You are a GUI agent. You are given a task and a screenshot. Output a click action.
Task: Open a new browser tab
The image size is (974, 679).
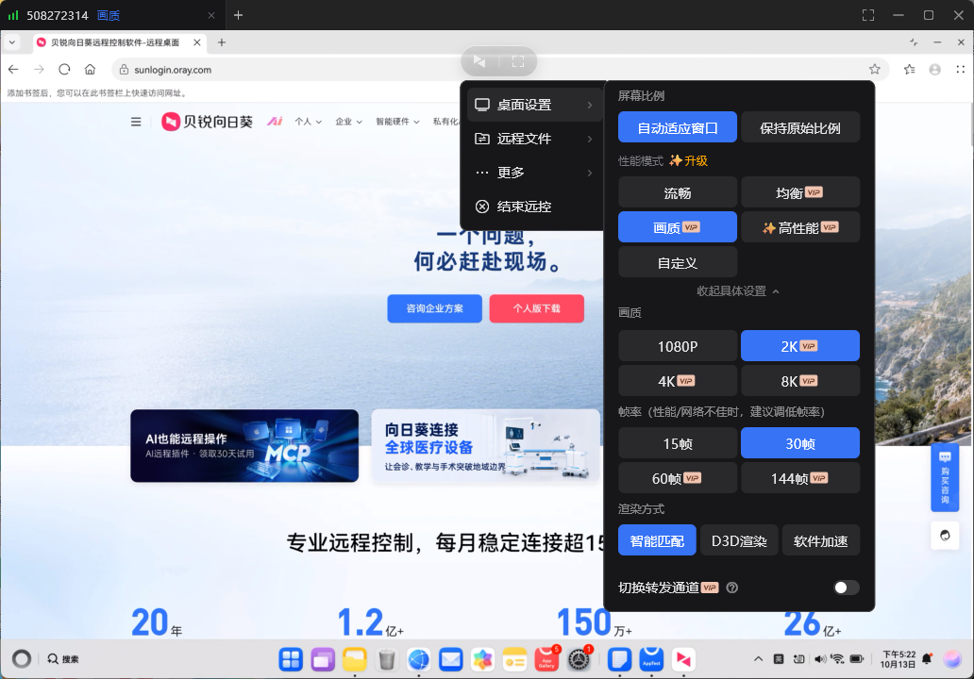pos(222,42)
